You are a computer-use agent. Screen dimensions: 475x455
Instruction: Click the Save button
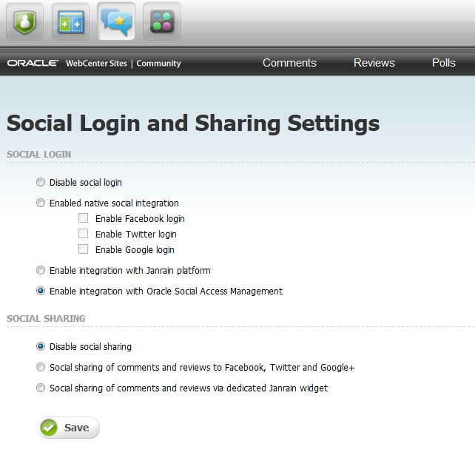pyautogui.click(x=69, y=428)
